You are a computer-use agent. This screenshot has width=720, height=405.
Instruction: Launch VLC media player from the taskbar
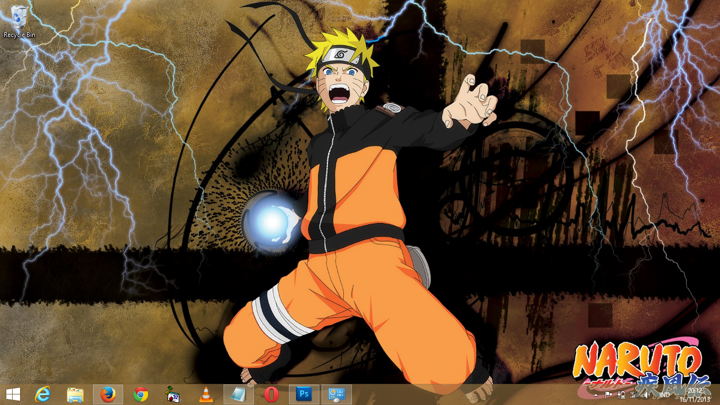tap(206, 394)
